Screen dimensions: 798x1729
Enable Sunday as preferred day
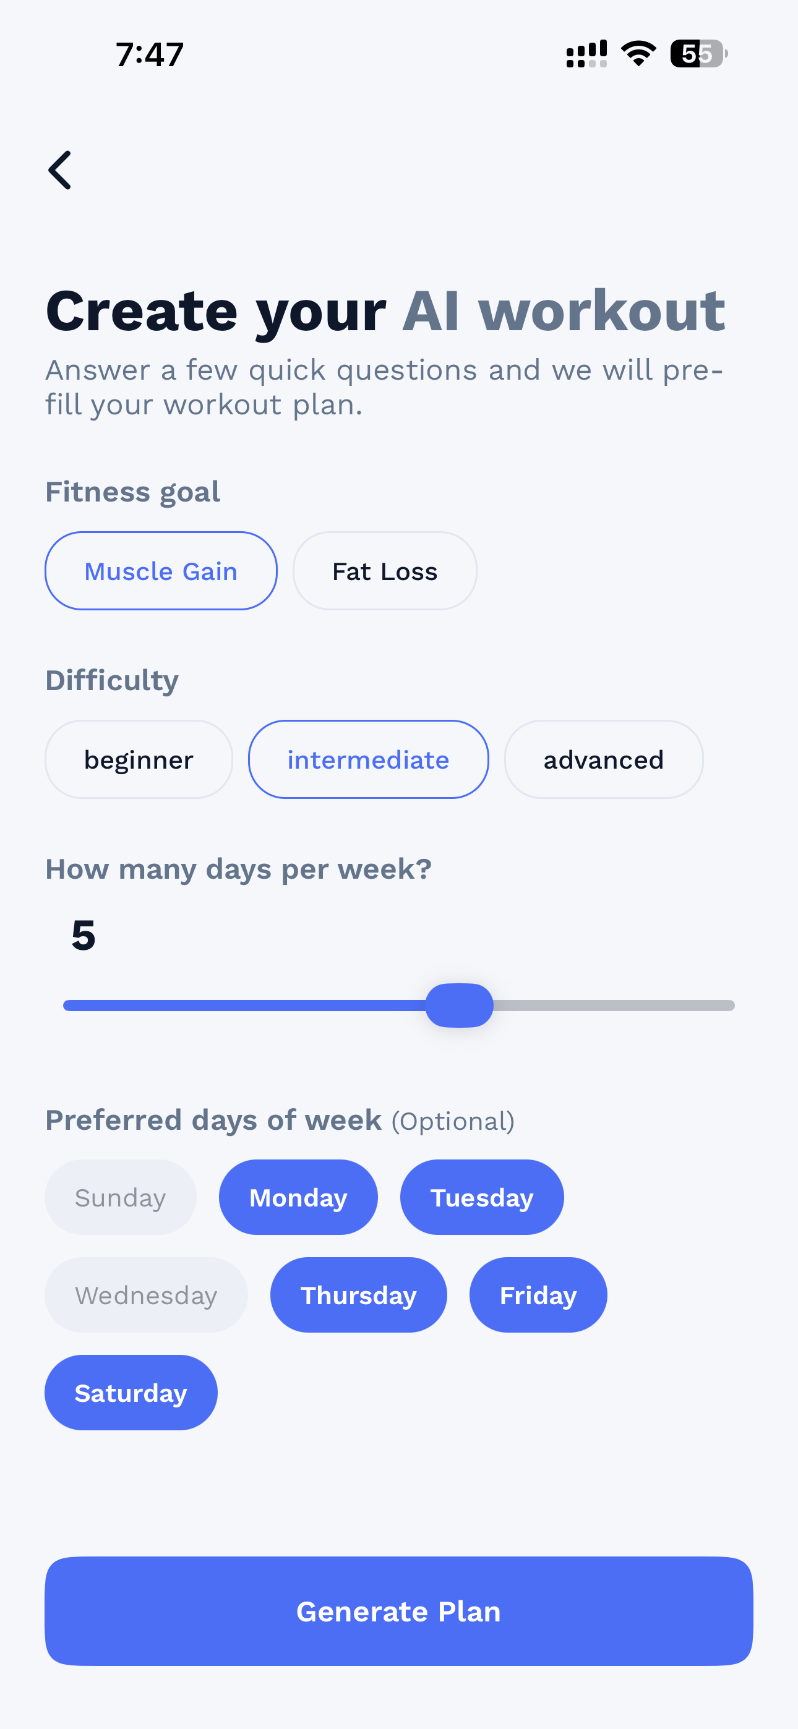[120, 1197]
